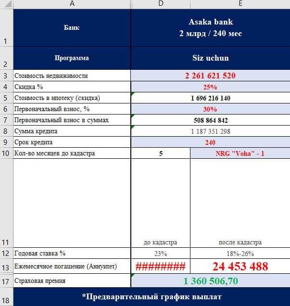Select row 12 header
Image resolution: width=290 pixels, height=306 pixels.
point(6,253)
